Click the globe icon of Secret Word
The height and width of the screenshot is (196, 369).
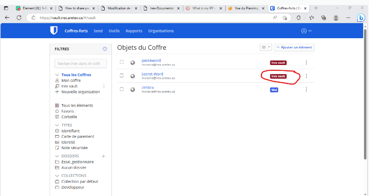tap(133, 76)
